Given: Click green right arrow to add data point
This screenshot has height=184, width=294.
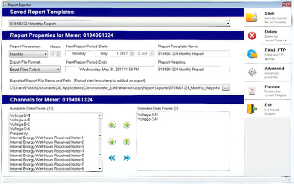Looking at the screenshot, I should [127, 125].
